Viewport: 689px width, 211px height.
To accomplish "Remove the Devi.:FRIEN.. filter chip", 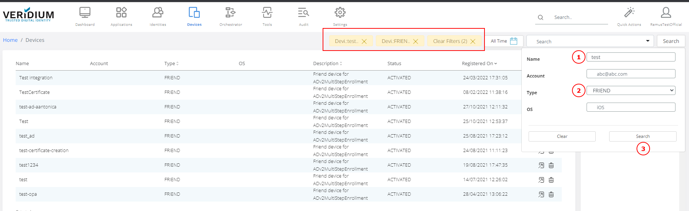I will pos(416,41).
